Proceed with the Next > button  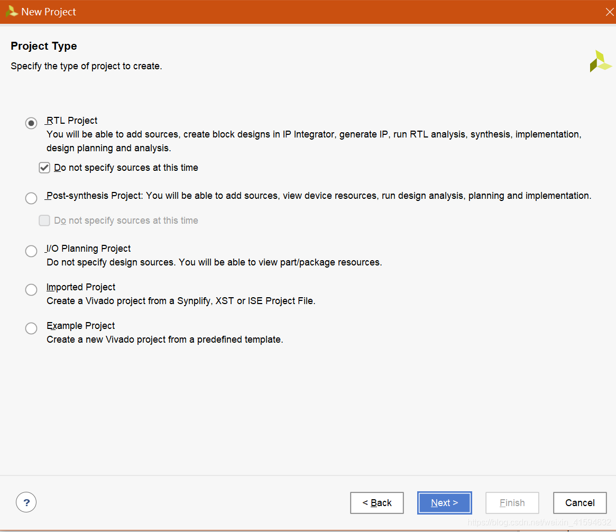(x=444, y=502)
